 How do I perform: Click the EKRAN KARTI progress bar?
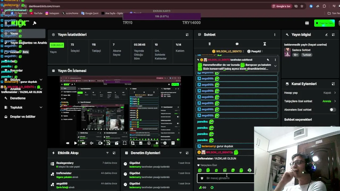pos(161,16)
